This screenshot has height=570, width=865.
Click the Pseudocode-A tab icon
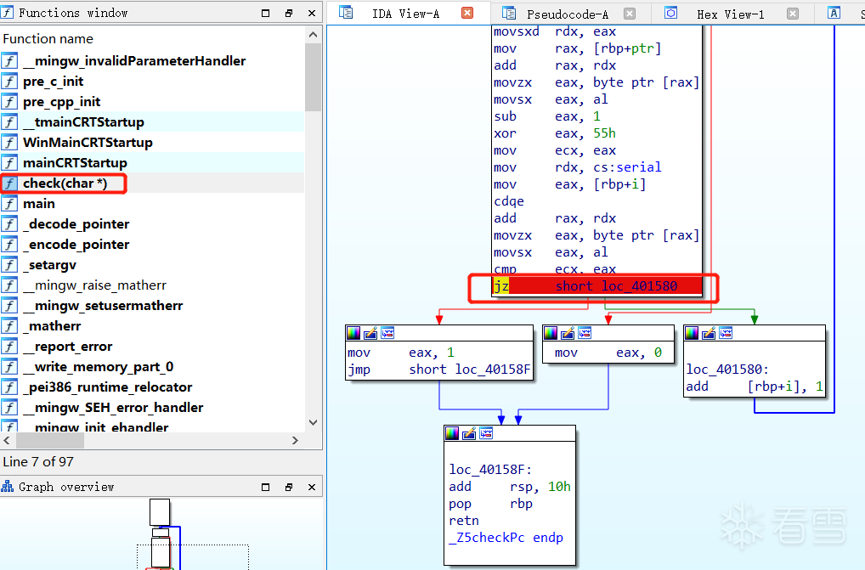point(509,13)
